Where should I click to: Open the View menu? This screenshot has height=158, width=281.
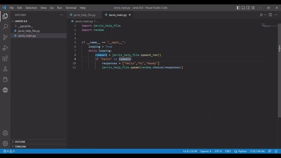tap(43, 8)
